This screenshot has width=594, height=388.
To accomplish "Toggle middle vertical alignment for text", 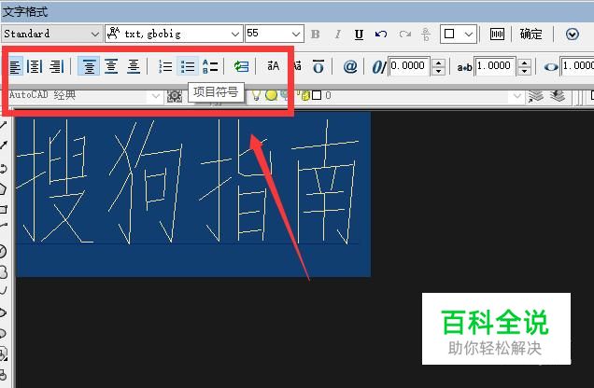I will [111, 66].
